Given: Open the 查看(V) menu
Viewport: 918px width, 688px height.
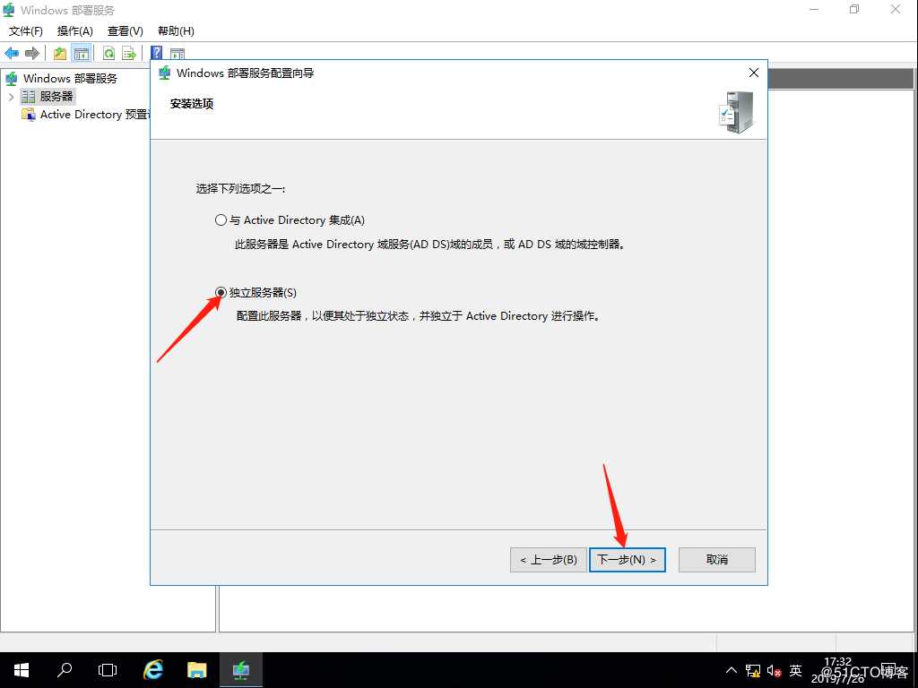Looking at the screenshot, I should (x=126, y=31).
